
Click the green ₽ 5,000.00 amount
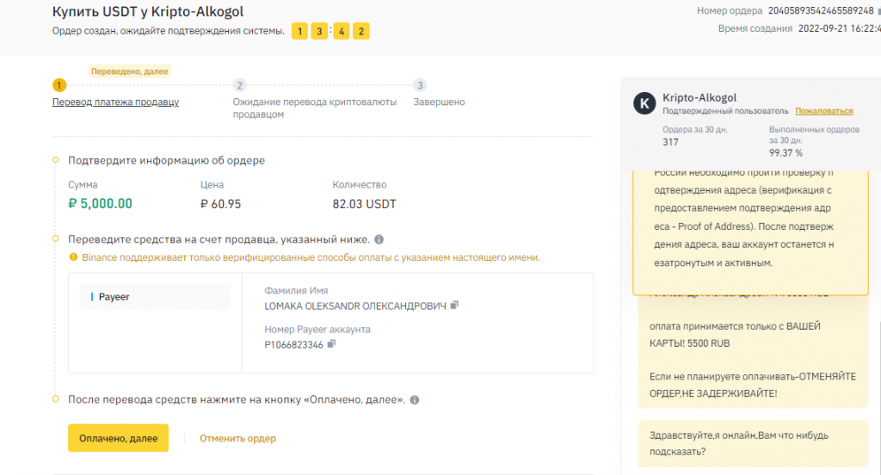[x=101, y=204]
